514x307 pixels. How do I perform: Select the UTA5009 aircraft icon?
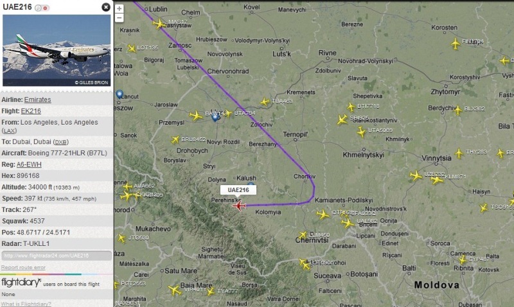(361, 132)
